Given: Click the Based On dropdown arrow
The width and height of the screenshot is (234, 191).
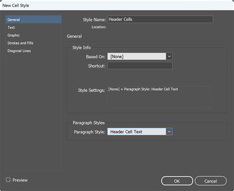Looking at the screenshot, I should [169, 56].
